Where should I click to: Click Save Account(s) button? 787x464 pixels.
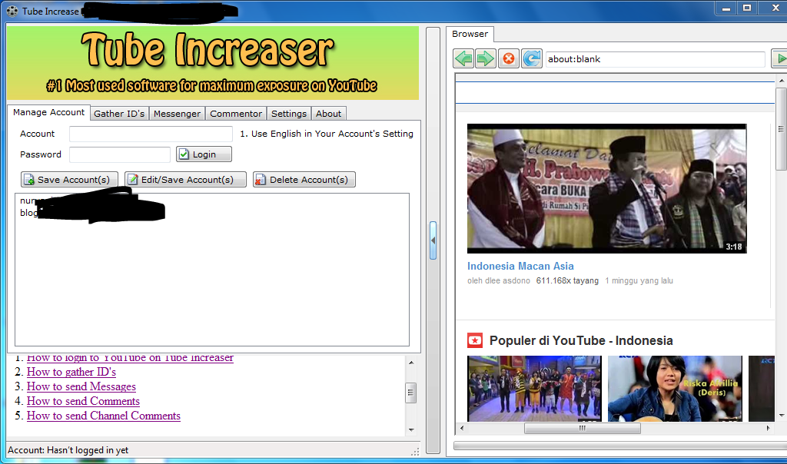coord(69,180)
